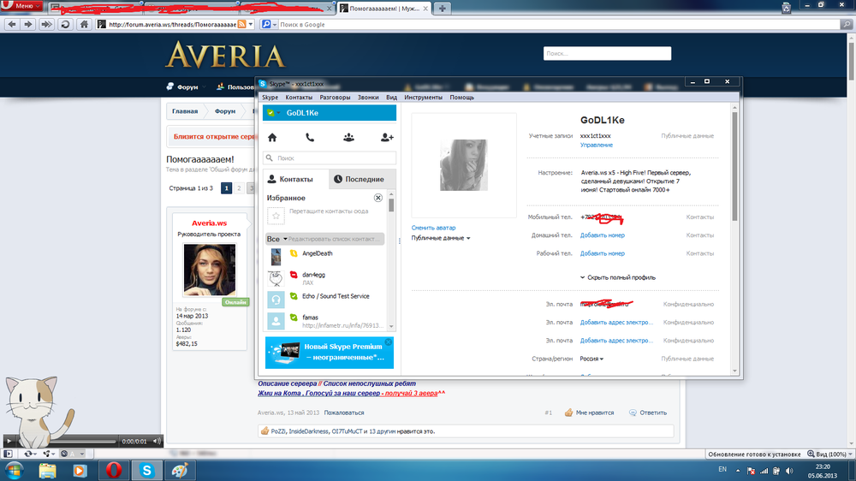Click the phone call icon in Skype

(310, 137)
